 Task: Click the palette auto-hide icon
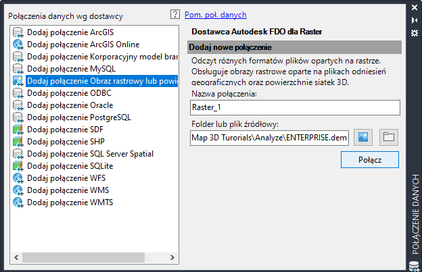[x=415, y=20]
